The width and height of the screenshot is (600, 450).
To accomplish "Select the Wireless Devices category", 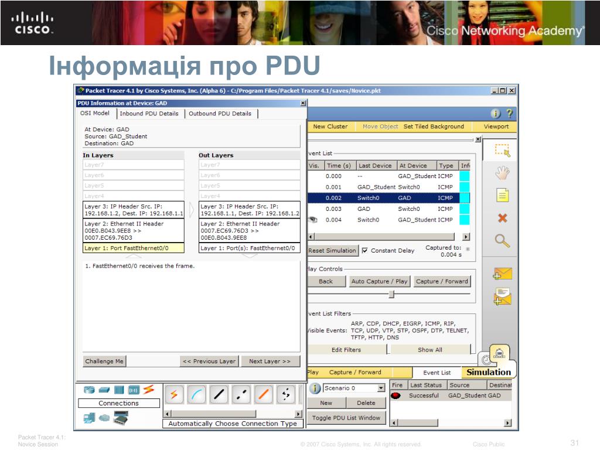I will click(134, 390).
